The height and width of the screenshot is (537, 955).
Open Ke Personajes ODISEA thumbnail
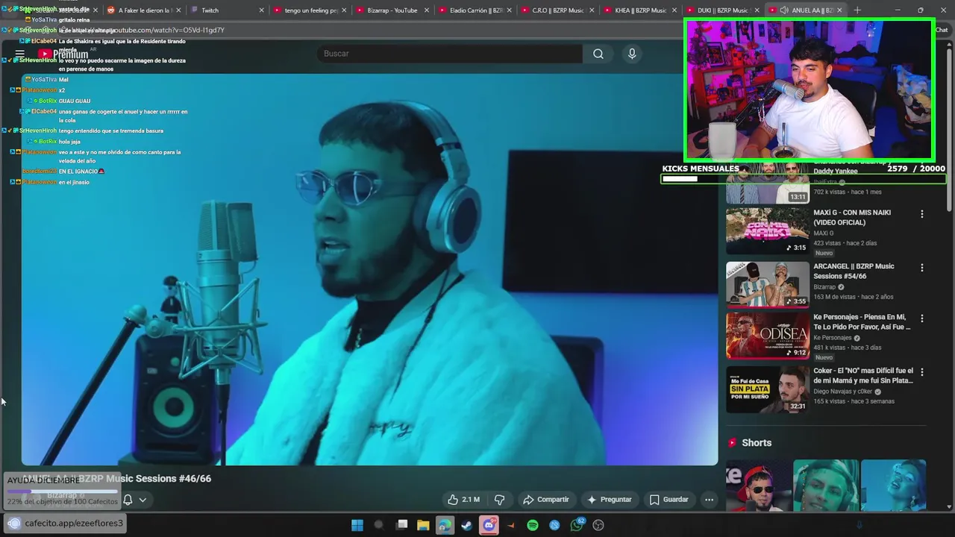pos(767,336)
